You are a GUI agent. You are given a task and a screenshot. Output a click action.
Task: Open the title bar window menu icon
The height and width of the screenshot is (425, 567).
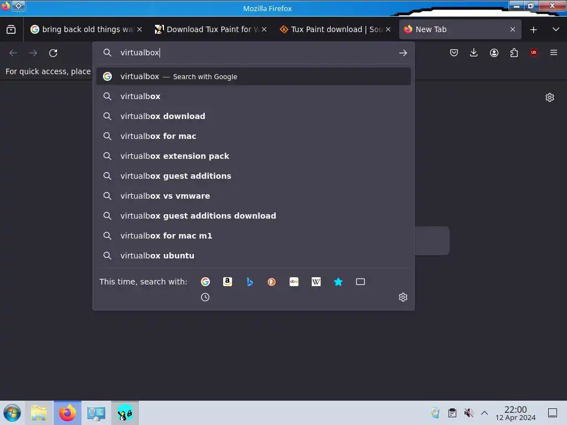pyautogui.click(x=18, y=6)
